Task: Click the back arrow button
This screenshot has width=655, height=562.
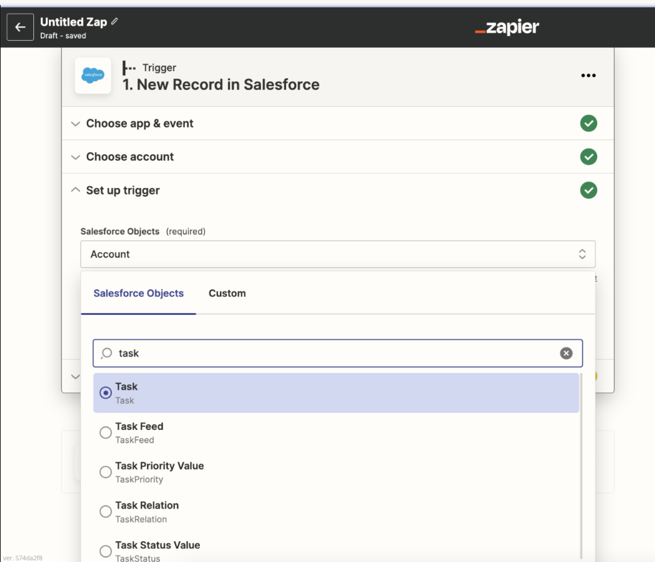Action: click(20, 27)
